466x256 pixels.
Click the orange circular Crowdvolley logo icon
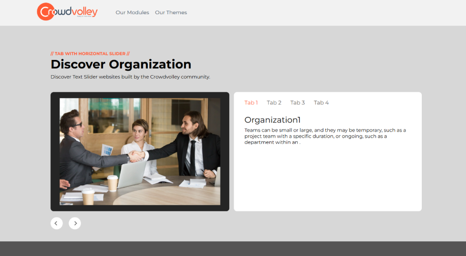pos(46,12)
